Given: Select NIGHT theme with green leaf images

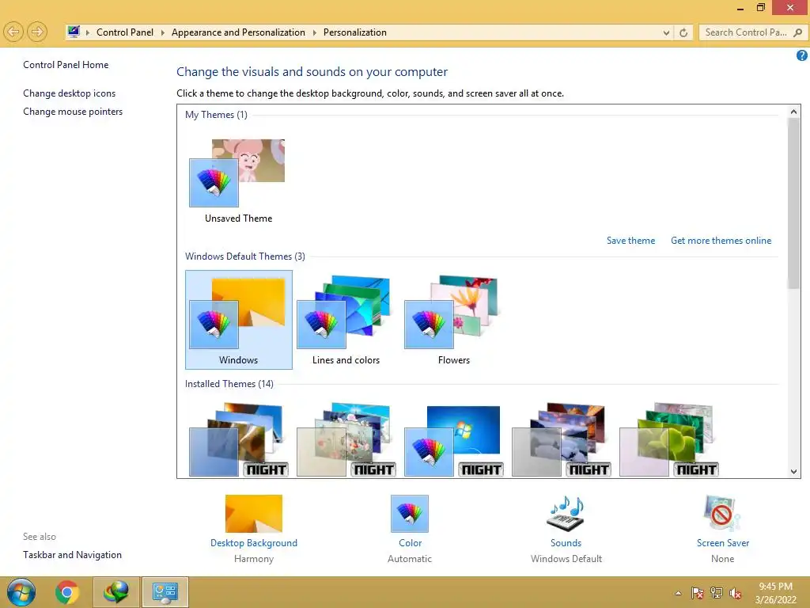Looking at the screenshot, I should tap(669, 439).
